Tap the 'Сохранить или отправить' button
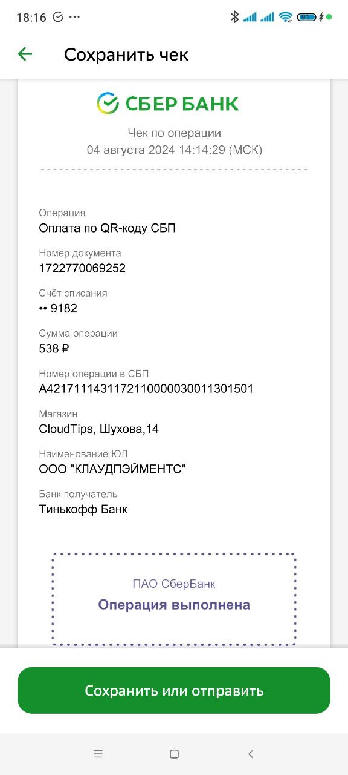 tap(174, 691)
